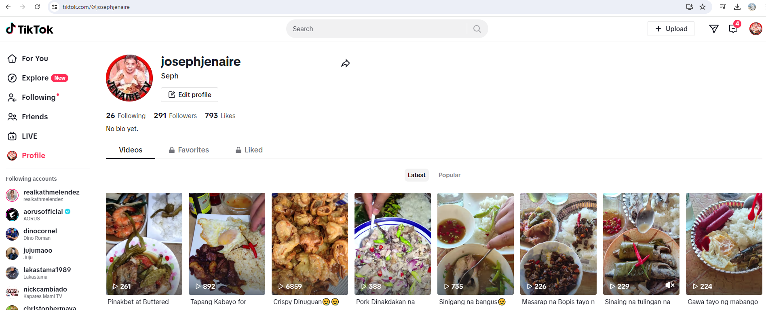Go to Explore in the sidebar

pyautogui.click(x=35, y=78)
